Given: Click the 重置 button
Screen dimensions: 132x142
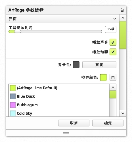Looking at the screenshot, I should click(99, 65).
